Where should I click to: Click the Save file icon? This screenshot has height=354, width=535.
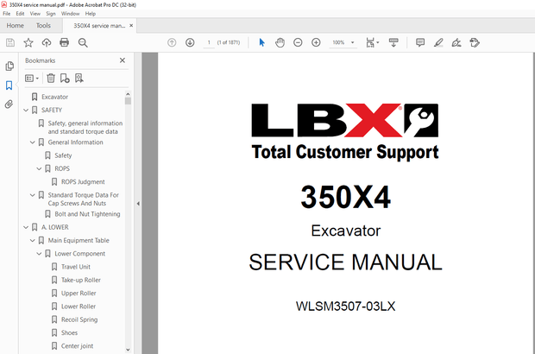tap(10, 42)
